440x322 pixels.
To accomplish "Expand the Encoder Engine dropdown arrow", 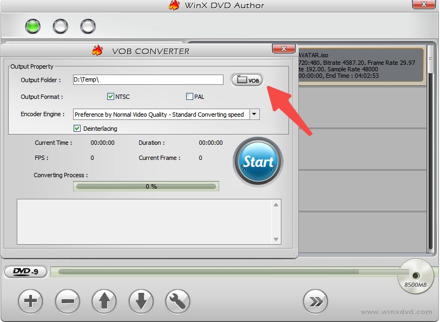I will [x=254, y=115].
